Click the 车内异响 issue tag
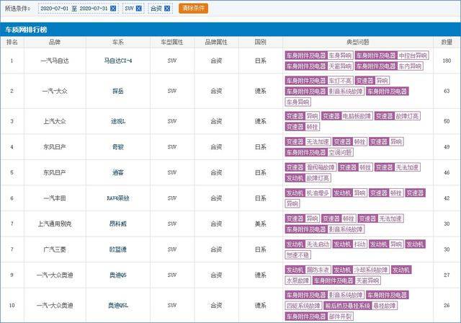The width and height of the screenshot is (461, 323). click(410, 66)
